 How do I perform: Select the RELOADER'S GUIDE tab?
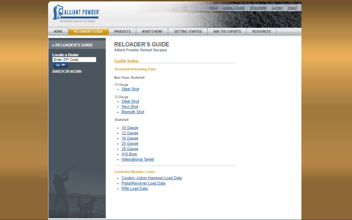88,31
